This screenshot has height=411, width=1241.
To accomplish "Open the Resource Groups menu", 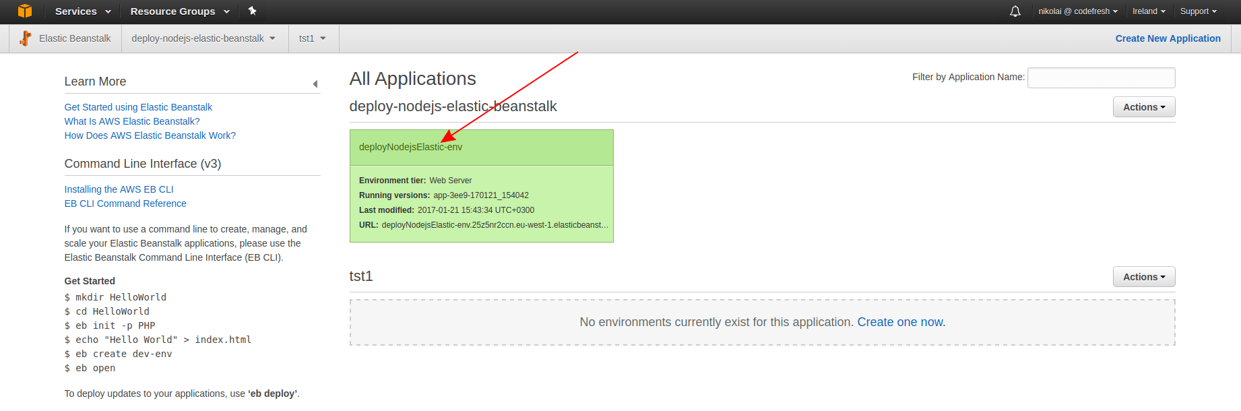I will [x=179, y=11].
